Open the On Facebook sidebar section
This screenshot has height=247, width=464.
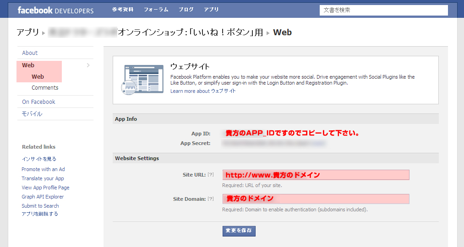[38, 102]
